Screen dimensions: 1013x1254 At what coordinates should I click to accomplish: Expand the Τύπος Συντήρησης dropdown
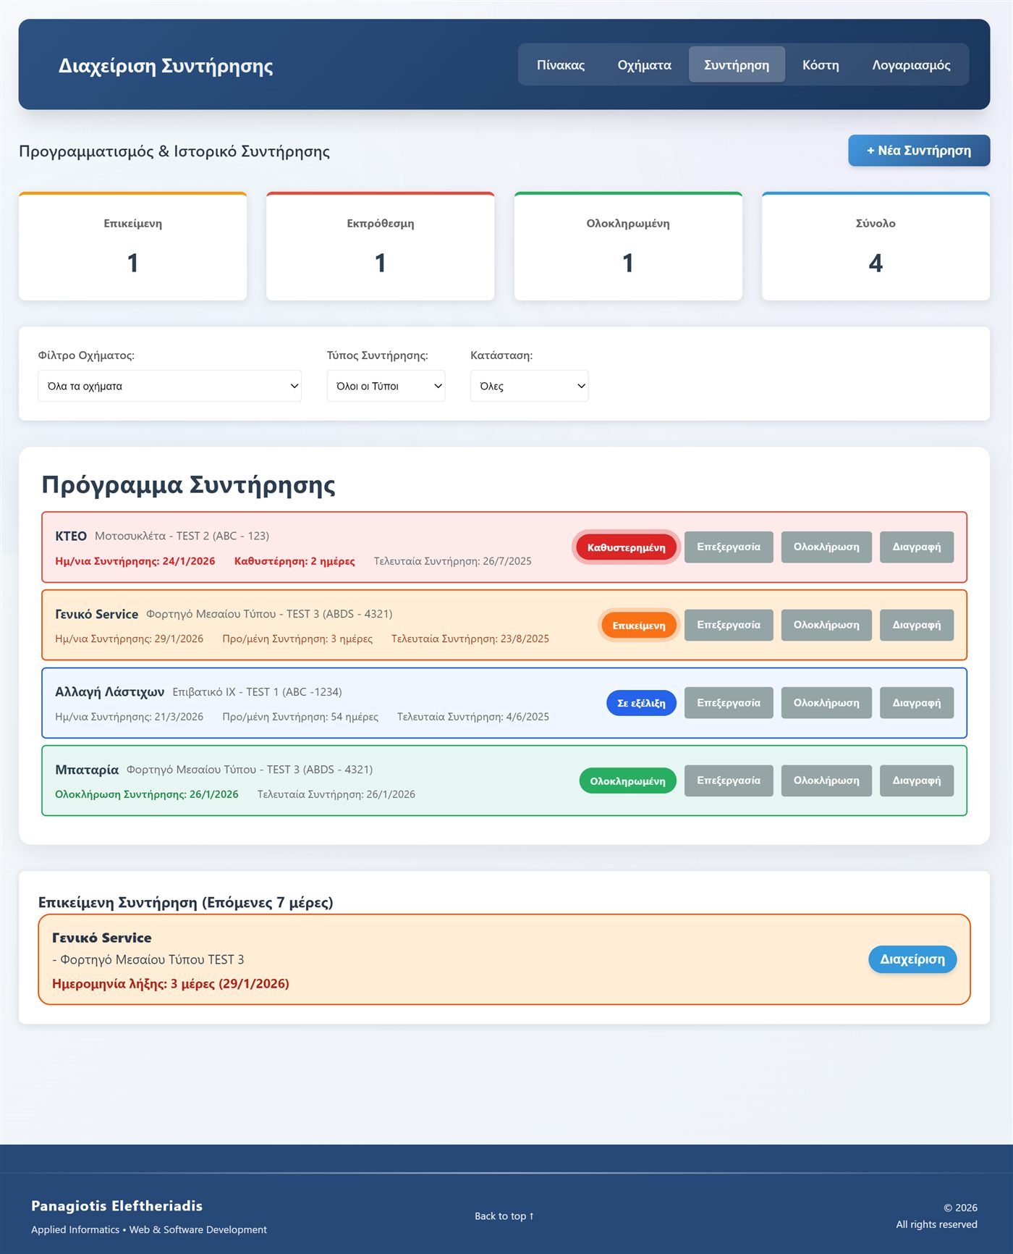[x=386, y=386]
